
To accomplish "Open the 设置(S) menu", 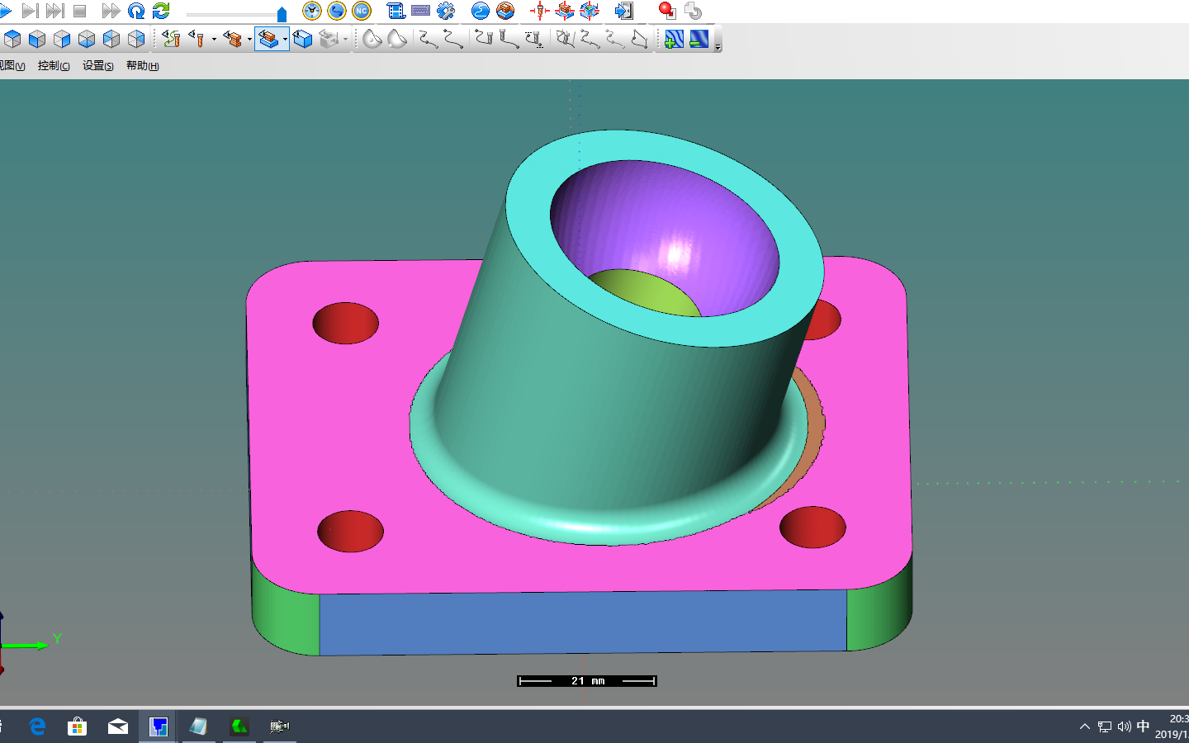I will pyautogui.click(x=98, y=65).
